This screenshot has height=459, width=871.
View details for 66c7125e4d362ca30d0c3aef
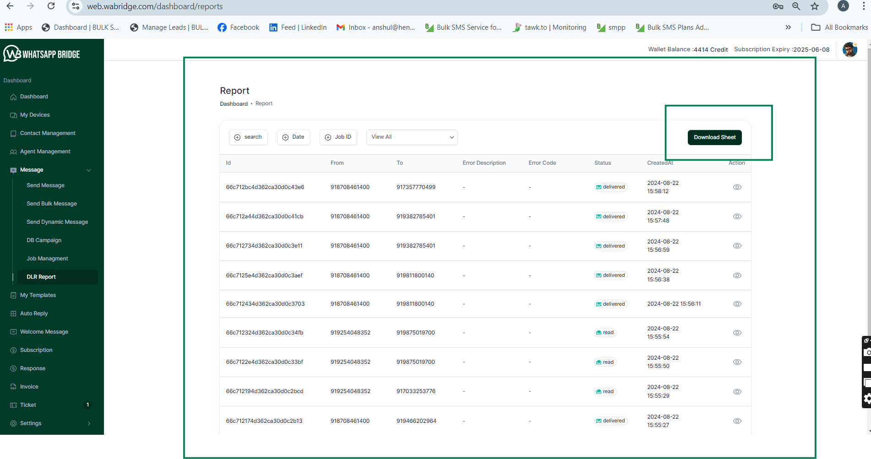click(737, 275)
